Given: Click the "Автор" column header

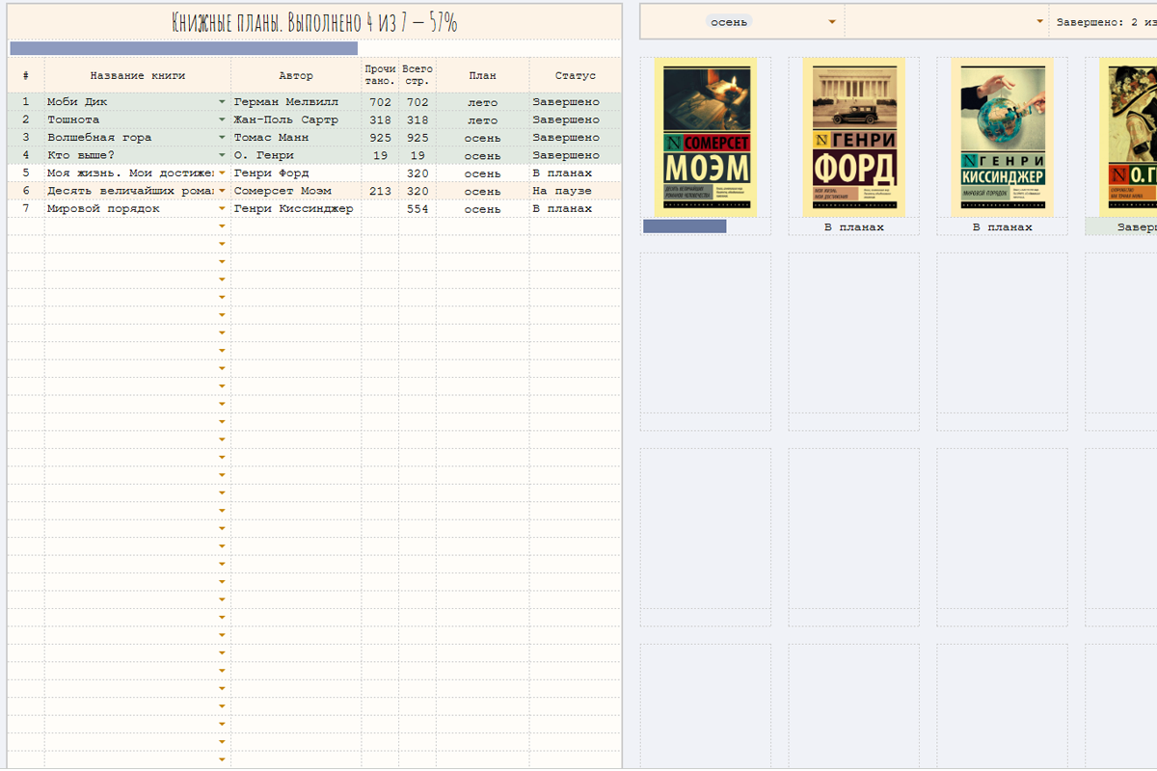Looking at the screenshot, I should coord(296,75).
